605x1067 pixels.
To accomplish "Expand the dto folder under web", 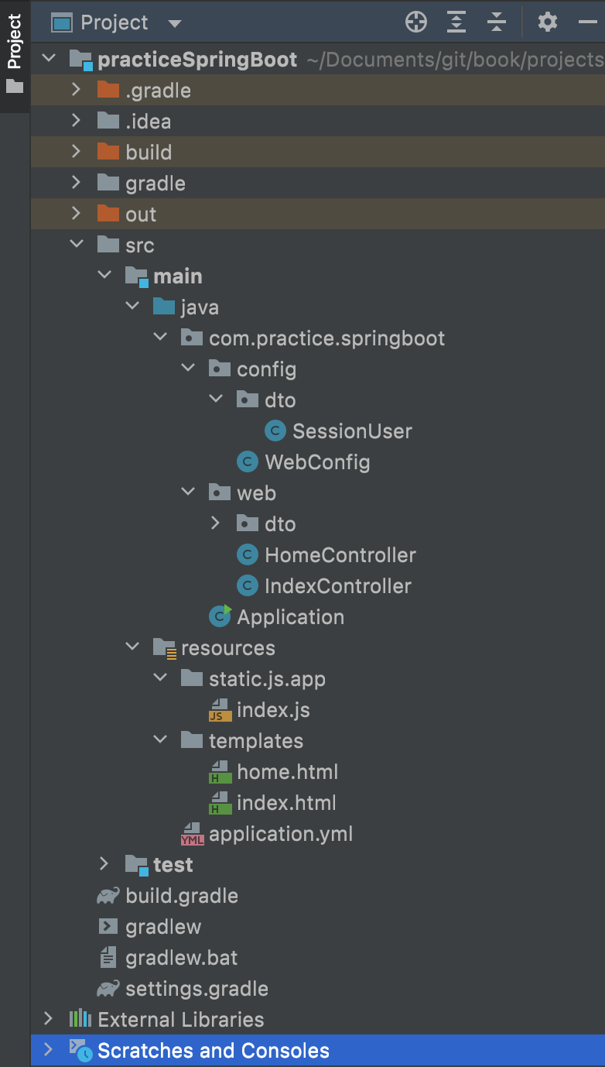I will (x=216, y=523).
